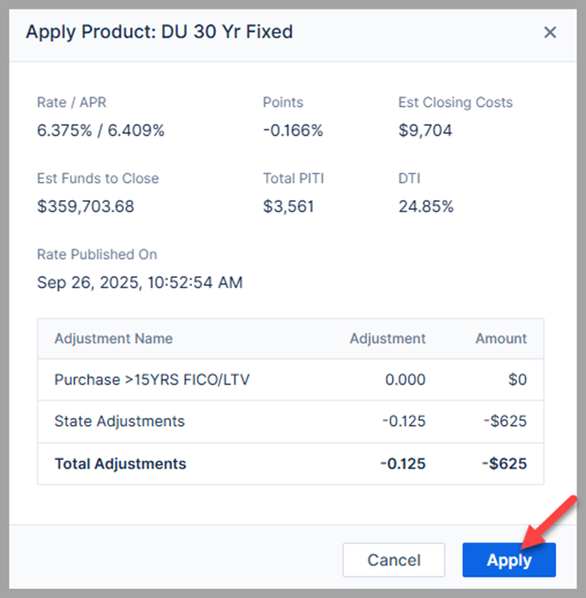
Task: Click the Total PITI value $3,561
Action: (x=289, y=206)
